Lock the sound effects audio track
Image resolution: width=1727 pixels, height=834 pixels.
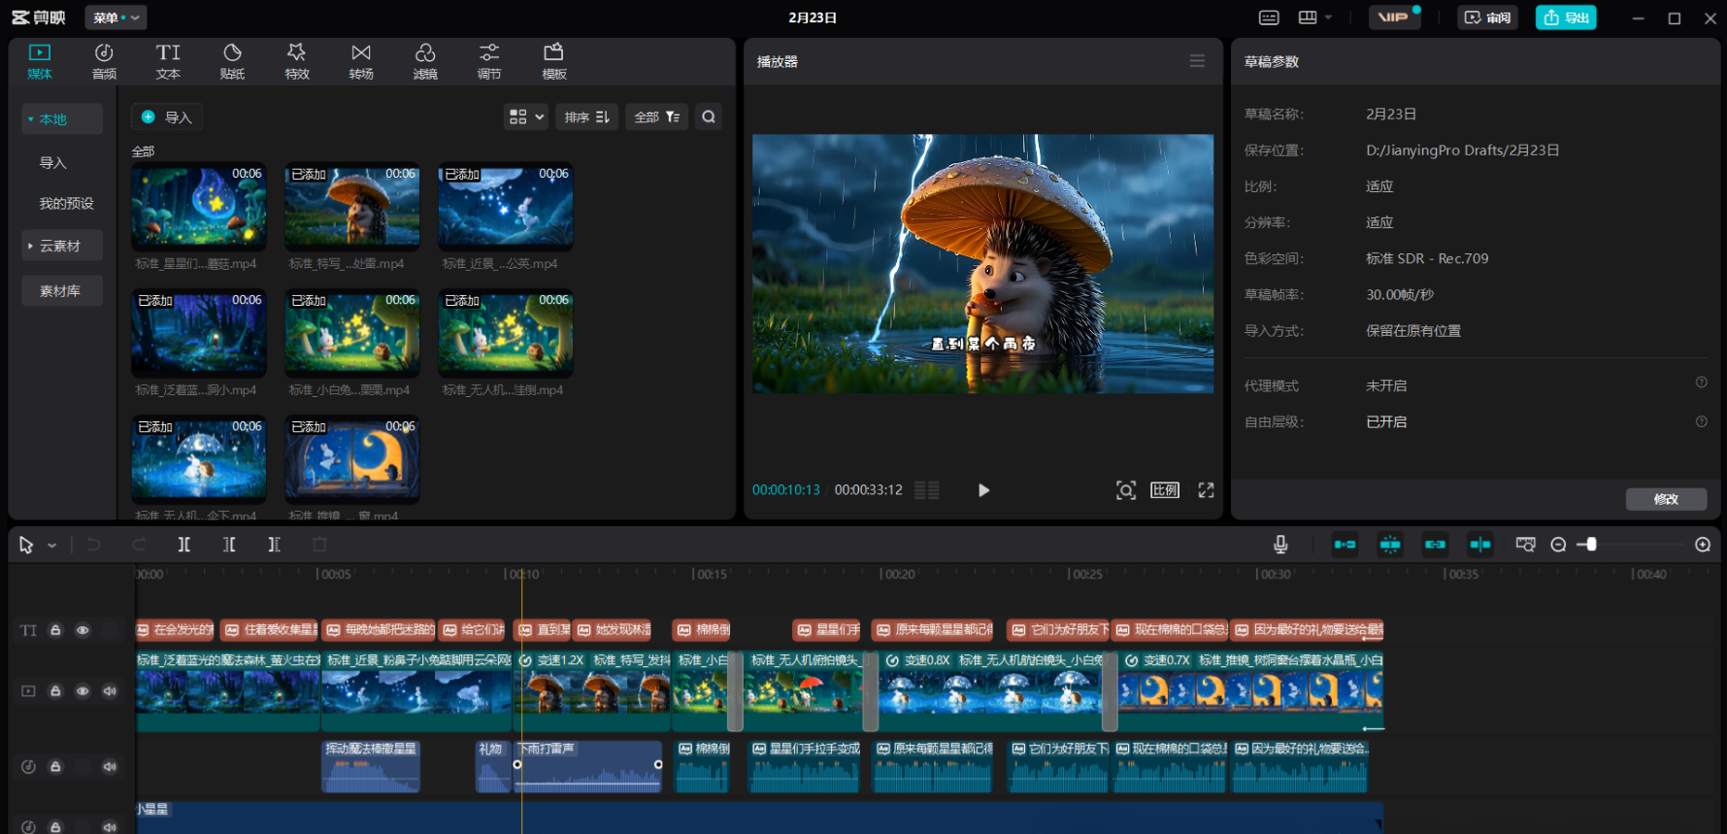click(x=55, y=766)
